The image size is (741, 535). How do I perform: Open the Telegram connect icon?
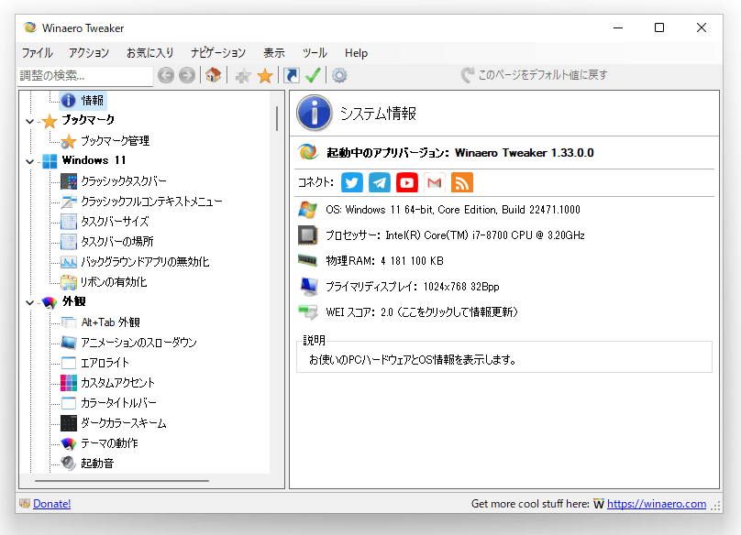point(380,182)
